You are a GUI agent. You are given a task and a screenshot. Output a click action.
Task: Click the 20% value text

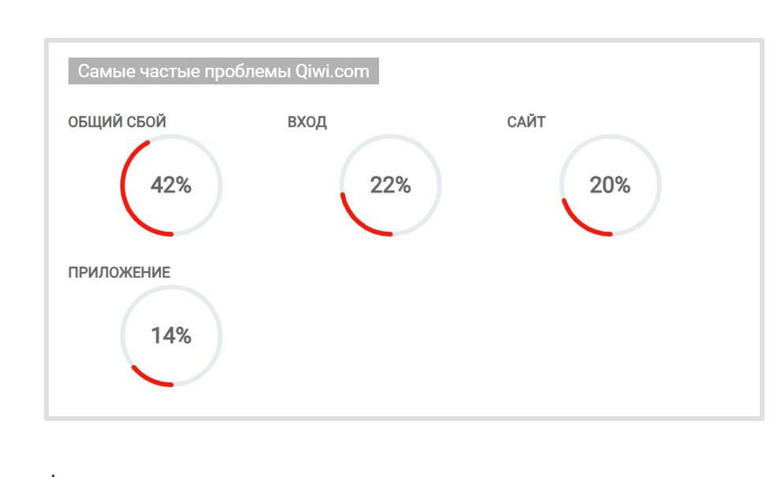click(610, 186)
